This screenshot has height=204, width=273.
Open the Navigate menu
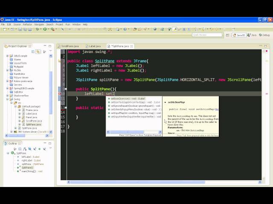tap(39, 25)
